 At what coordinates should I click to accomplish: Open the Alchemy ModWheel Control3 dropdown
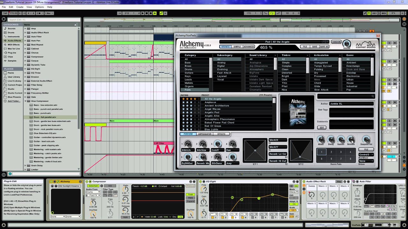366,155
